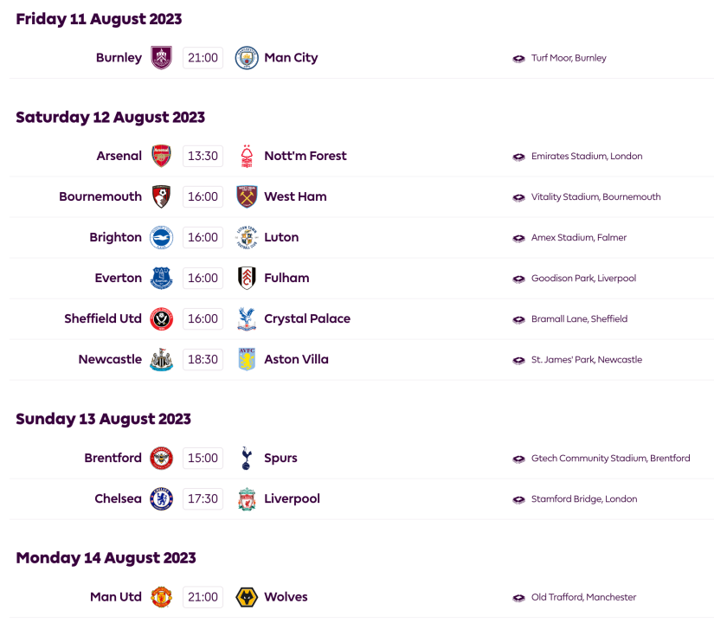Click the Burnley club crest
714x623 pixels.
pos(161,58)
